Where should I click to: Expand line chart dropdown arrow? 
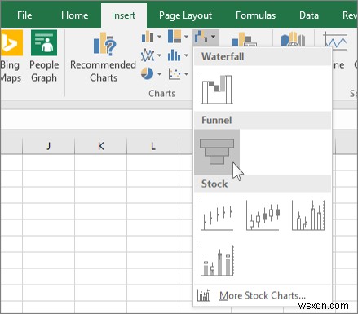(x=159, y=55)
